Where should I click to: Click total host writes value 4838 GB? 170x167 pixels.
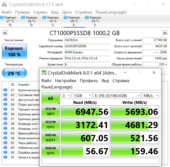tap(155, 46)
